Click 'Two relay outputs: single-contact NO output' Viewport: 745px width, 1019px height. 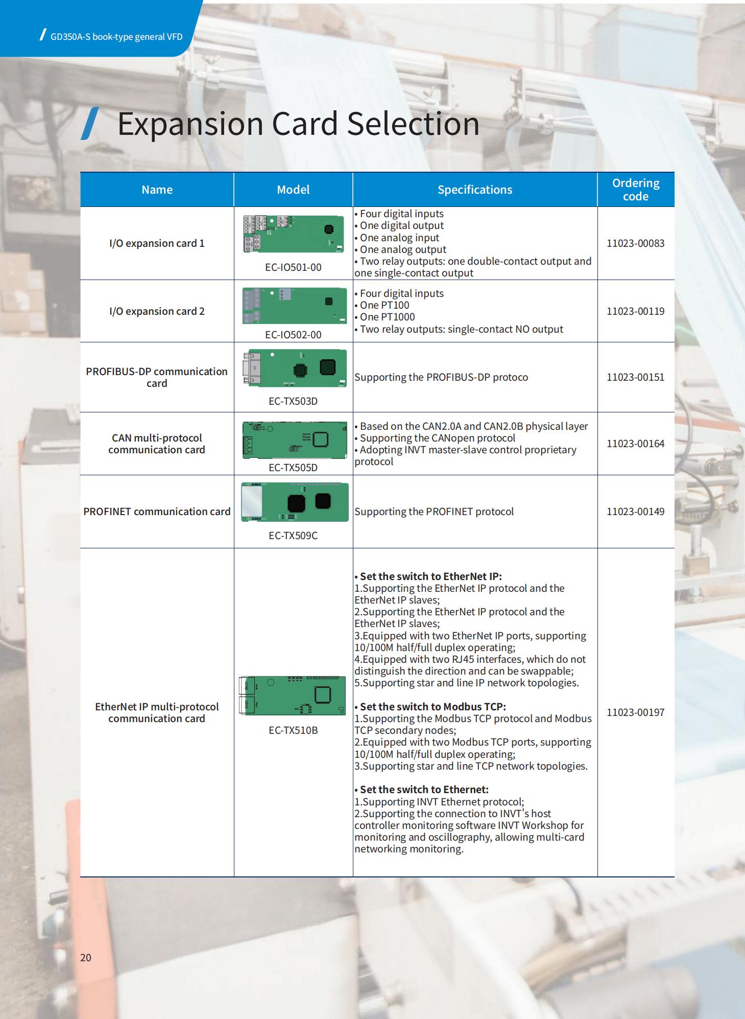(x=459, y=329)
